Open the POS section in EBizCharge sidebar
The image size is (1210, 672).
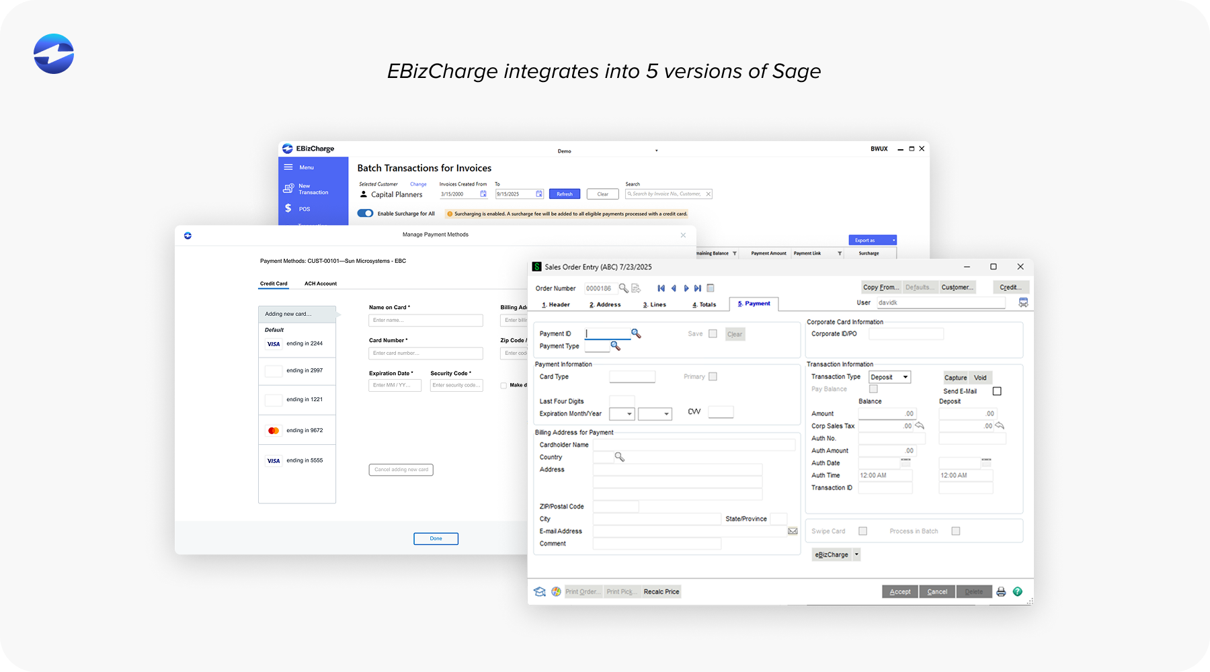click(304, 208)
